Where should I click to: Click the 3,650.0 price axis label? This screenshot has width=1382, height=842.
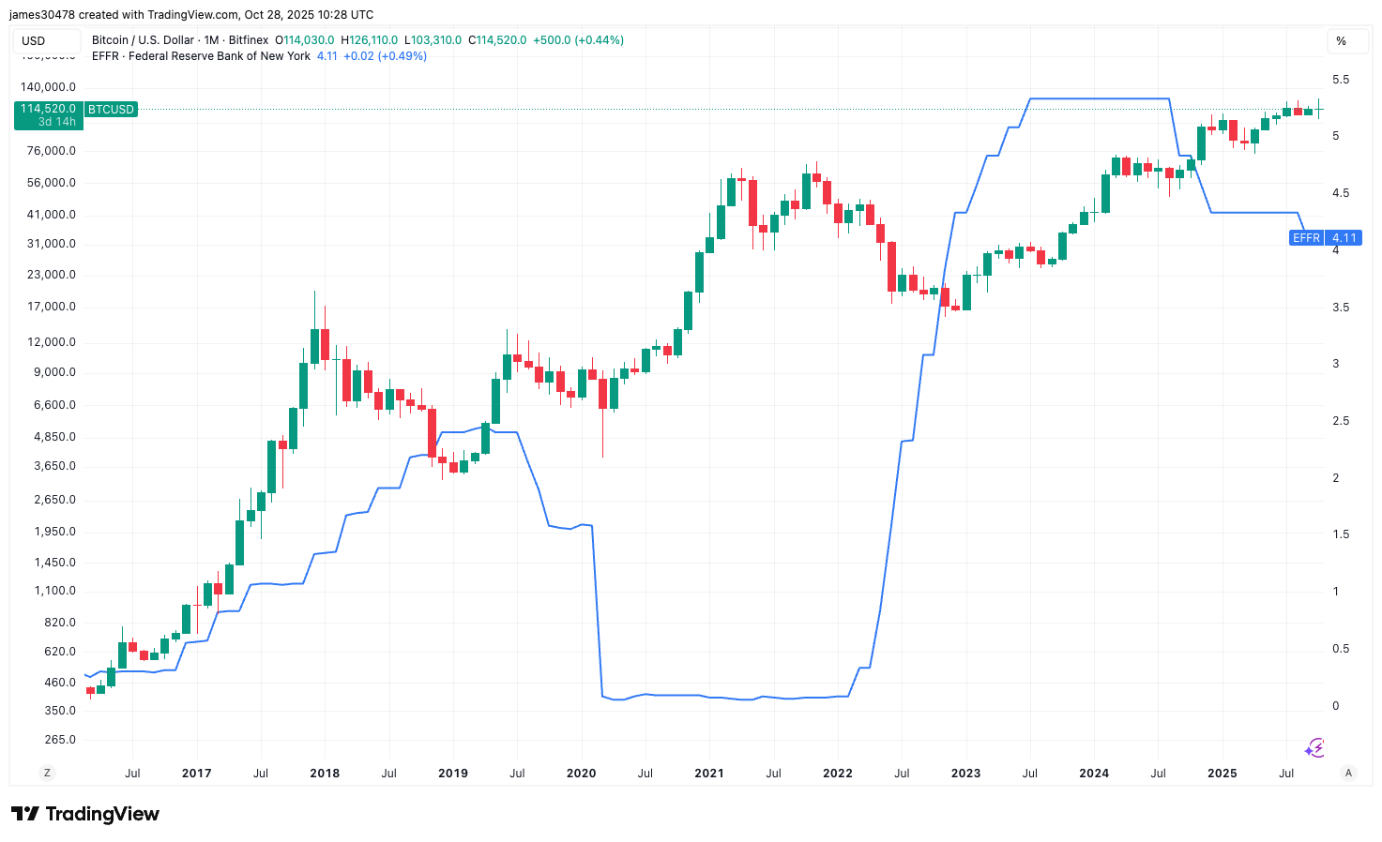54,466
